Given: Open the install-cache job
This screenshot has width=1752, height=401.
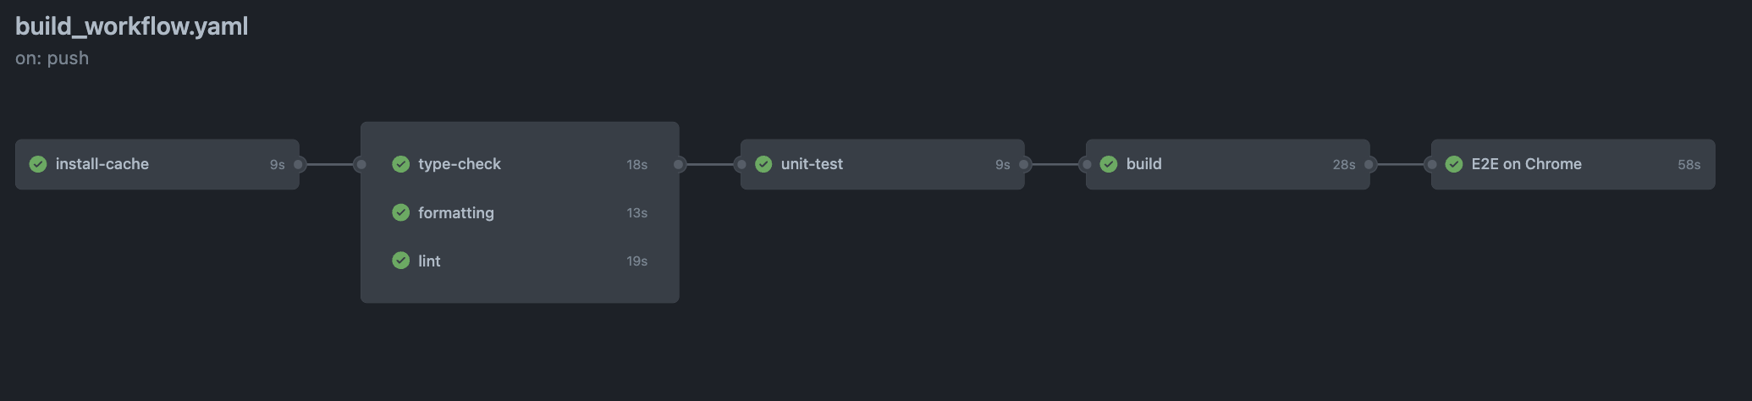Looking at the screenshot, I should click(157, 164).
